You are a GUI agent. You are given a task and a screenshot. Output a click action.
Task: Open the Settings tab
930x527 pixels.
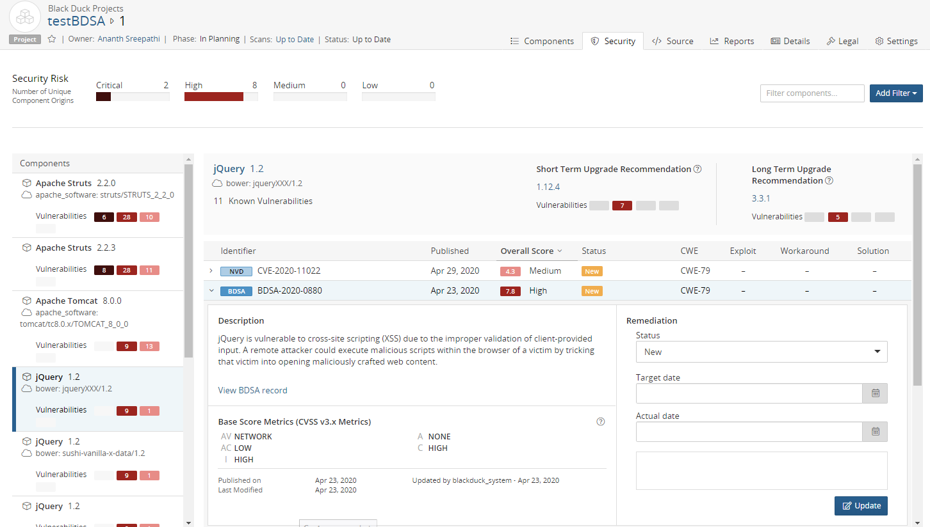coord(897,41)
